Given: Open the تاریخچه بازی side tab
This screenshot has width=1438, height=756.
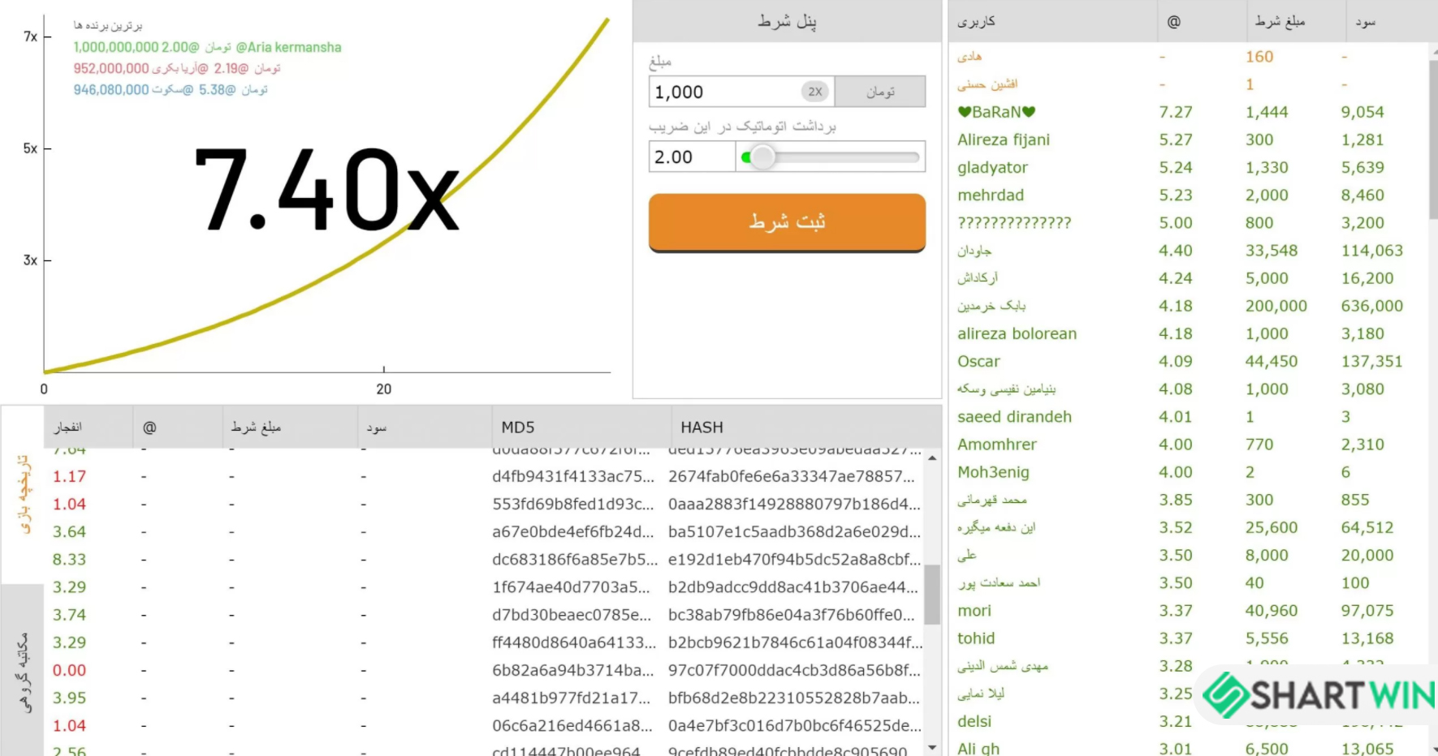Looking at the screenshot, I should 23,495.
